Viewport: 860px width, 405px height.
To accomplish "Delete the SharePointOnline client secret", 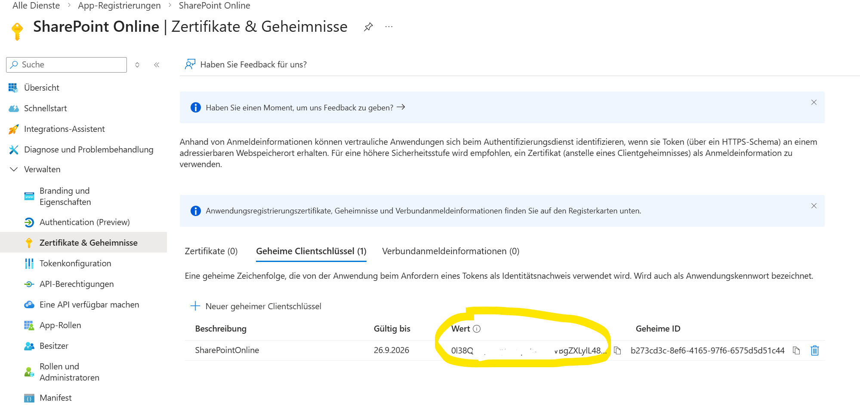I will [814, 350].
